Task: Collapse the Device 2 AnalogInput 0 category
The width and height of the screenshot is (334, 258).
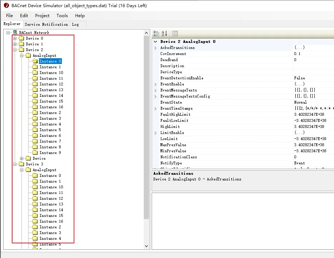Action: pyautogui.click(x=156, y=41)
